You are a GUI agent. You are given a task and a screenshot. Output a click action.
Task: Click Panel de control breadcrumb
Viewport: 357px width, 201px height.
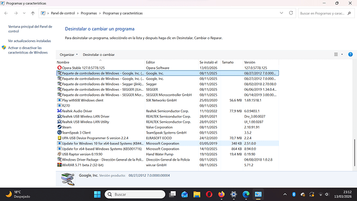pos(63,13)
